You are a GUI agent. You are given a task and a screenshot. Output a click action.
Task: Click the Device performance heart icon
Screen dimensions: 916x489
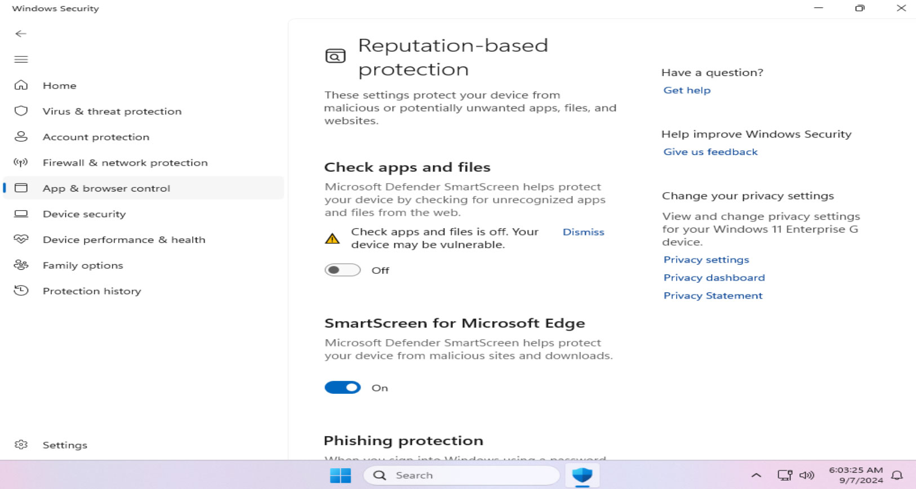21,239
